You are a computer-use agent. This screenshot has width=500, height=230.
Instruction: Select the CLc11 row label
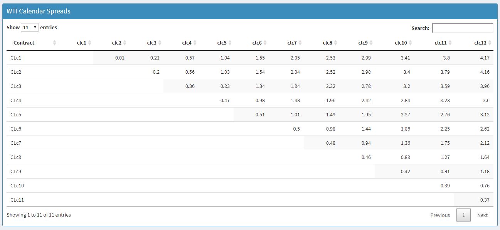coord(17,200)
